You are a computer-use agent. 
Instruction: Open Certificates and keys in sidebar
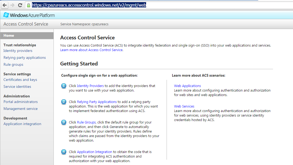click(20, 80)
